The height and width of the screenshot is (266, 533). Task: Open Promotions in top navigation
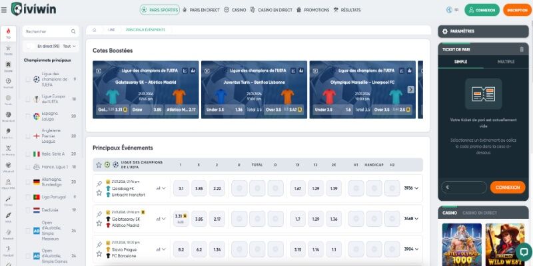312,10
